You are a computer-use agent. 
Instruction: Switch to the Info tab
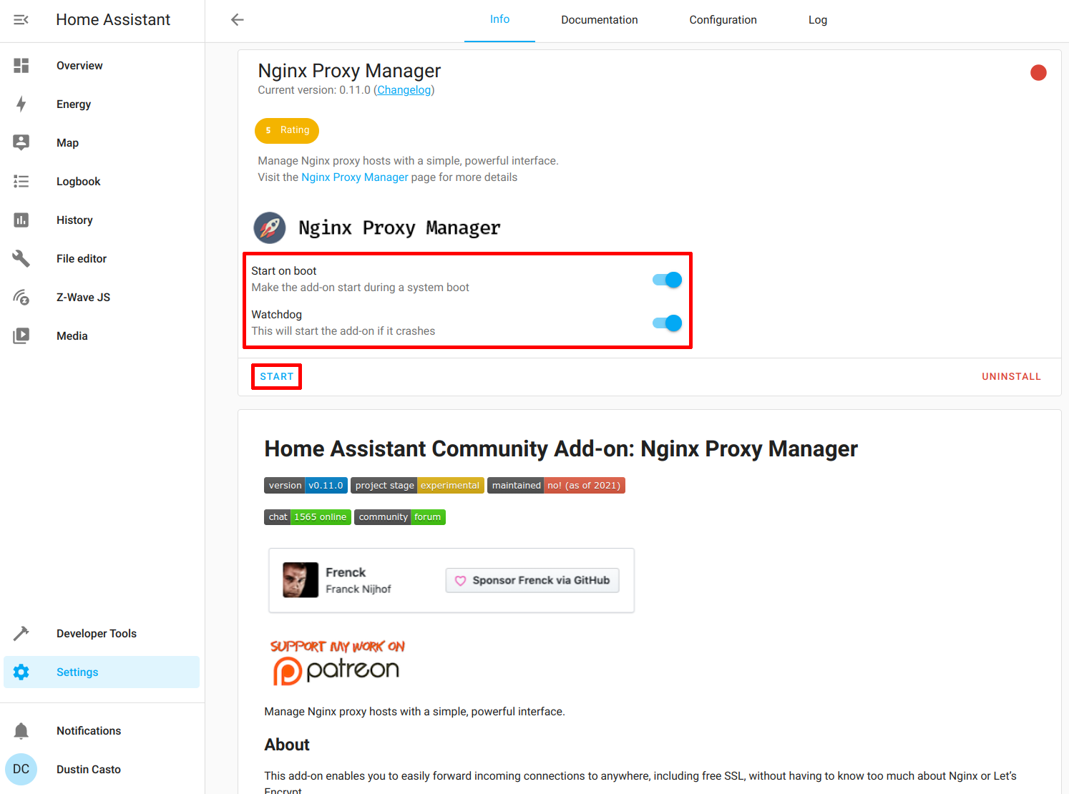499,20
